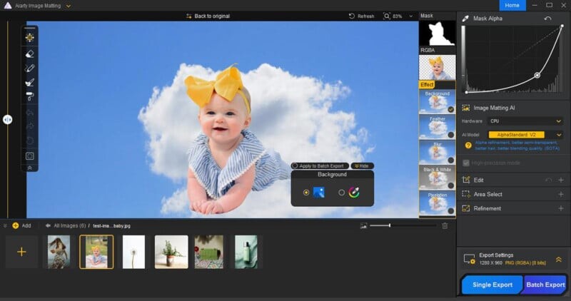Click the compare split handle on left edge
The height and width of the screenshot is (301, 571).
[x=7, y=120]
